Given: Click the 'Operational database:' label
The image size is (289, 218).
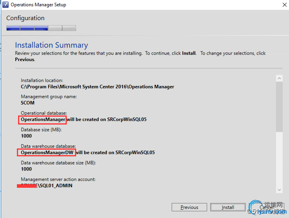Looking at the screenshot, I should (44, 113).
